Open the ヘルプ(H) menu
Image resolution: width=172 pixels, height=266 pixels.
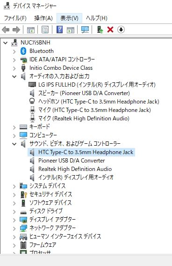[96, 18]
